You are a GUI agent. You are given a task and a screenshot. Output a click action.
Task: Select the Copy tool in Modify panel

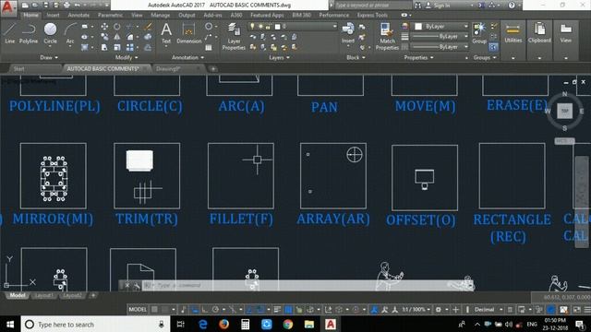click(104, 37)
